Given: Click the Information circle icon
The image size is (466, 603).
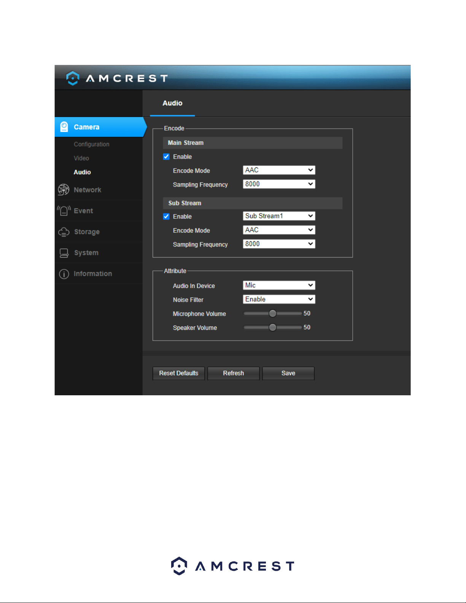Looking at the screenshot, I should [x=64, y=274].
